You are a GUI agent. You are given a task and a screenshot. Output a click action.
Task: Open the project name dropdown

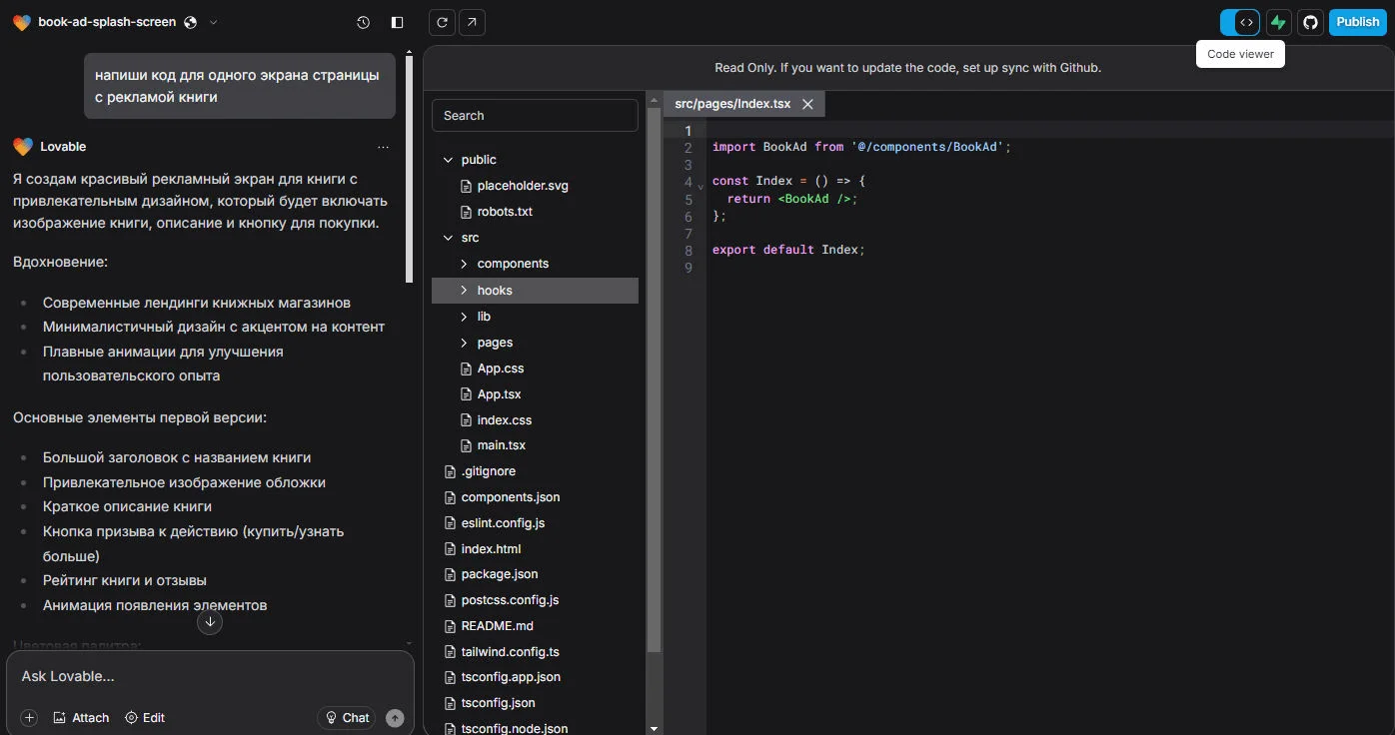pyautogui.click(x=213, y=22)
